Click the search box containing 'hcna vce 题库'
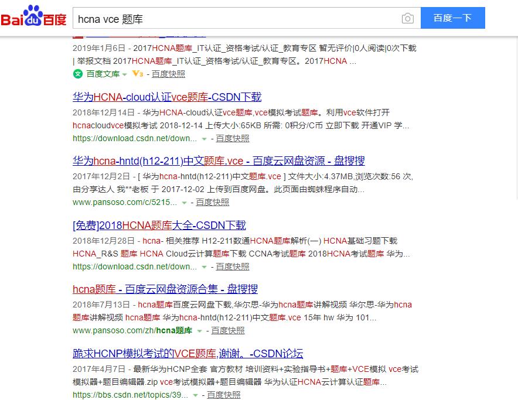Screen dimensions: 518x400 [x=247, y=18]
